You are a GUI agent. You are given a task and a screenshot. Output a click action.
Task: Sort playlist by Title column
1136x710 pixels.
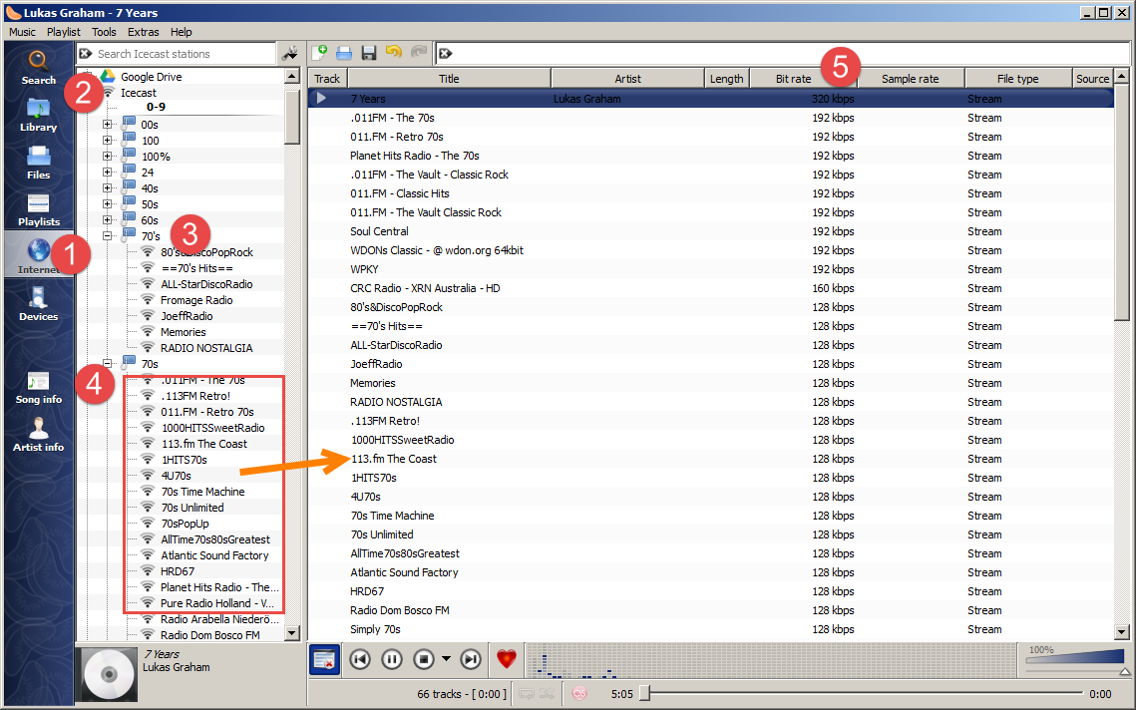449,78
